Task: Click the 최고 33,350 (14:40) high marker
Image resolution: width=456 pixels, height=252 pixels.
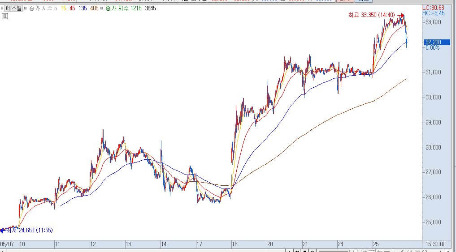Action: tap(371, 15)
